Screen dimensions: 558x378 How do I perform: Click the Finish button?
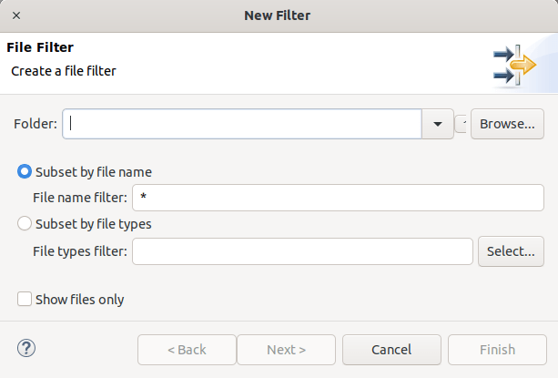[497, 350]
